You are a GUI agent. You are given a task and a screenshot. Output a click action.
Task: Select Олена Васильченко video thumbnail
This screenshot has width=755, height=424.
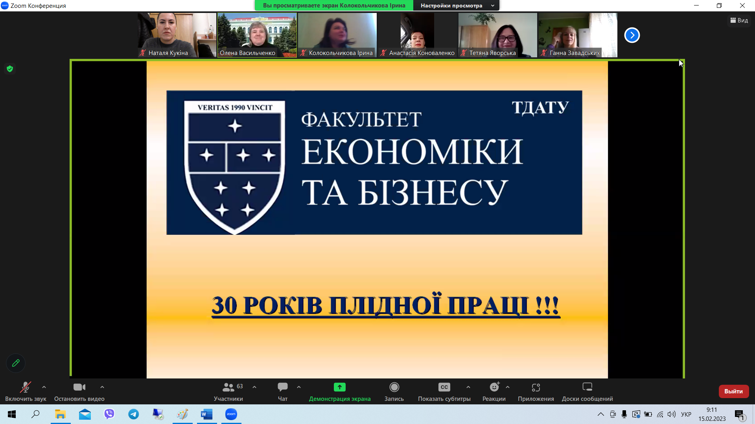click(x=257, y=35)
